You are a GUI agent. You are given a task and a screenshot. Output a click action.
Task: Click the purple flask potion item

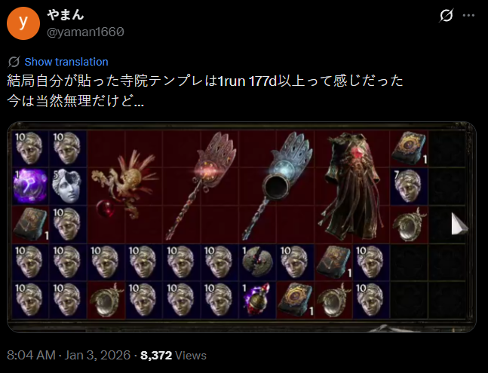point(257,300)
